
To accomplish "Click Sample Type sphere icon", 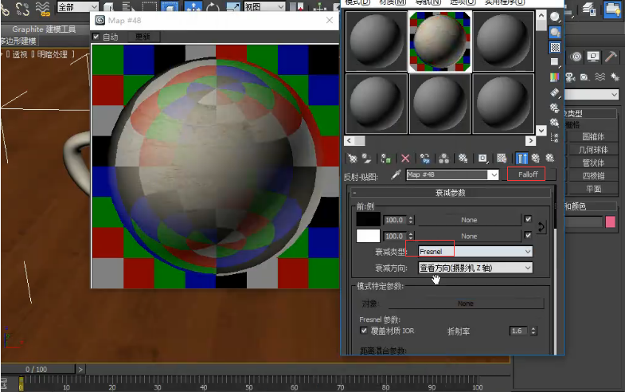I will pos(555,17).
